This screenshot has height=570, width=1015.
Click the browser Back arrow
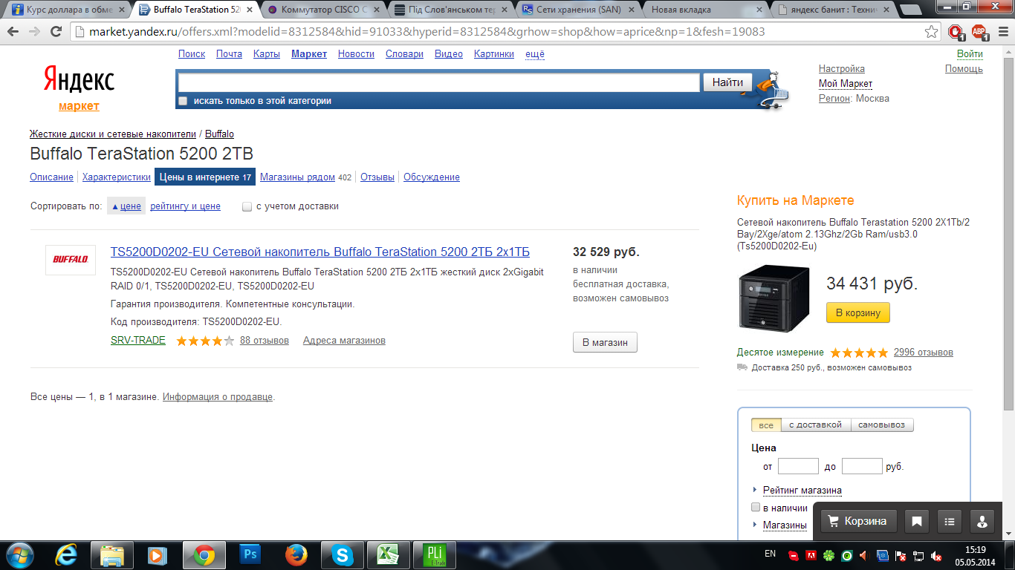click(x=14, y=32)
